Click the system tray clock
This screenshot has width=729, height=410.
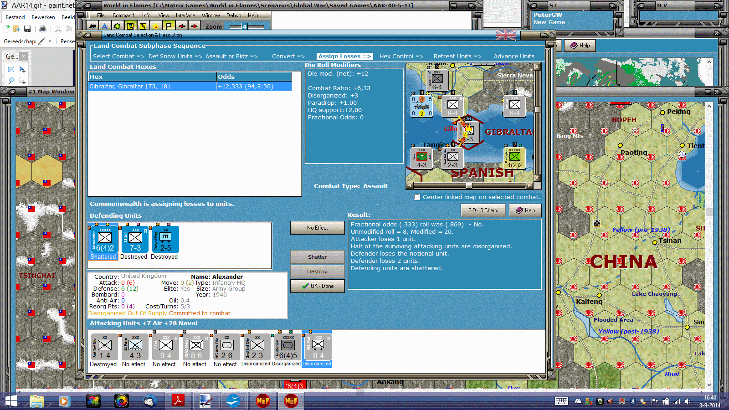[710, 401]
